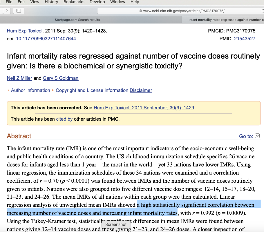This screenshot has height=232, width=264.
Task: Toggle the Safari sidebar button
Action: [19, 11]
